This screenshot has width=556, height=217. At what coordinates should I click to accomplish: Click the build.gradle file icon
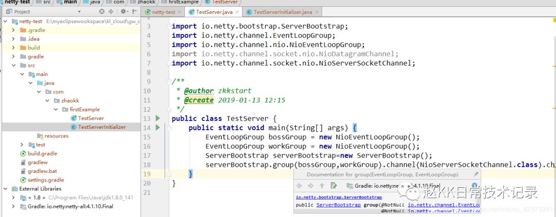pyautogui.click(x=23, y=154)
